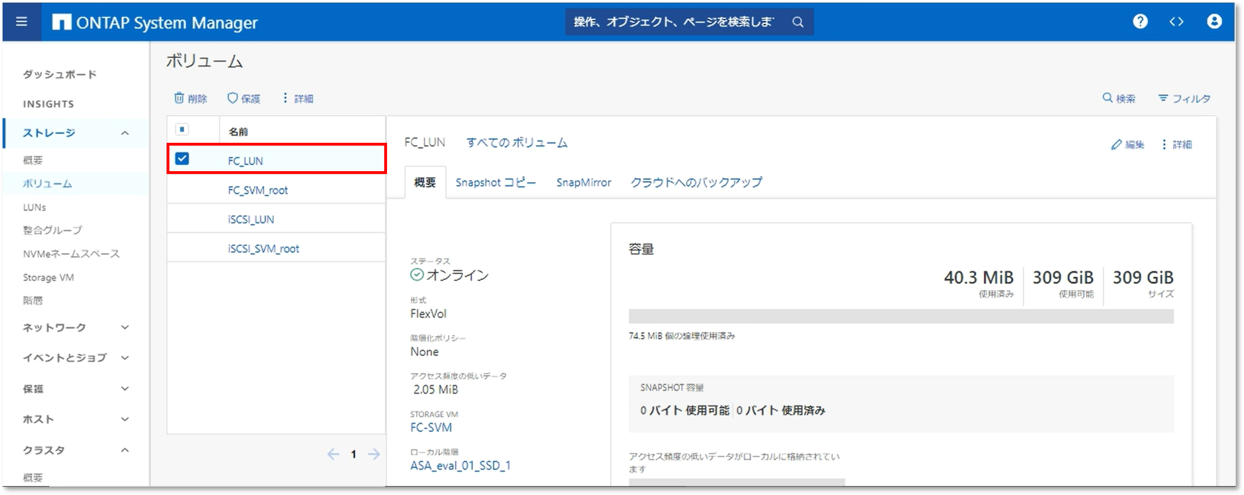Open the detail pane 詳細 kebab menu
Screen dimensions: 1244x495
(x=1177, y=145)
